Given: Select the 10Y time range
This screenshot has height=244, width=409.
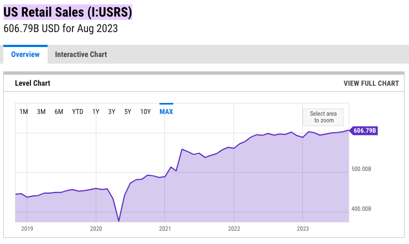Looking at the screenshot, I should (x=146, y=112).
